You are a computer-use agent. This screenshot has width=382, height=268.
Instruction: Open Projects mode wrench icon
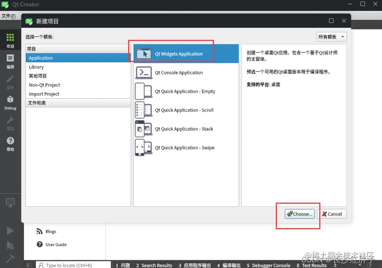10,120
